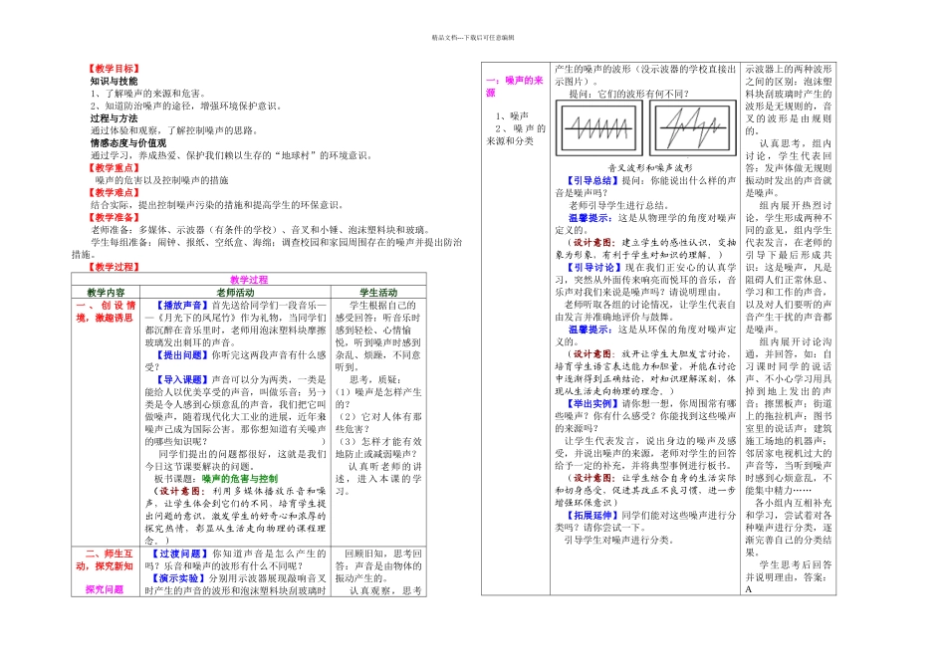Select the pink 教学过程 table title
Viewport: 946px width, 669px height.
[249, 280]
